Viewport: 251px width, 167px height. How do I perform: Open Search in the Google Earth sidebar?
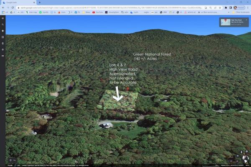(3, 25)
